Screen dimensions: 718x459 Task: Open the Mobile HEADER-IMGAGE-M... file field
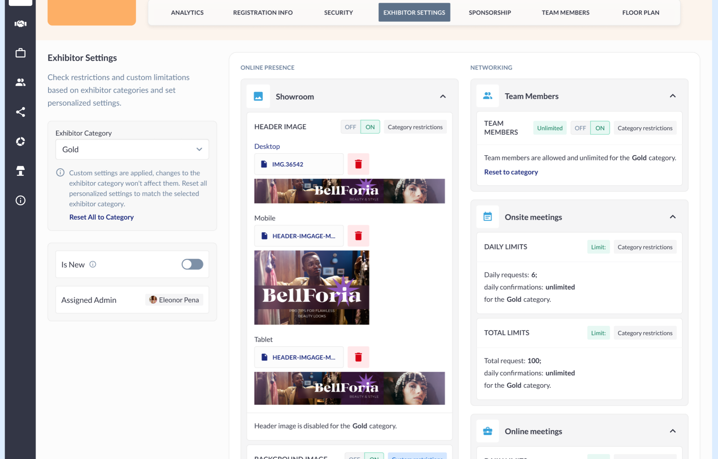point(299,236)
